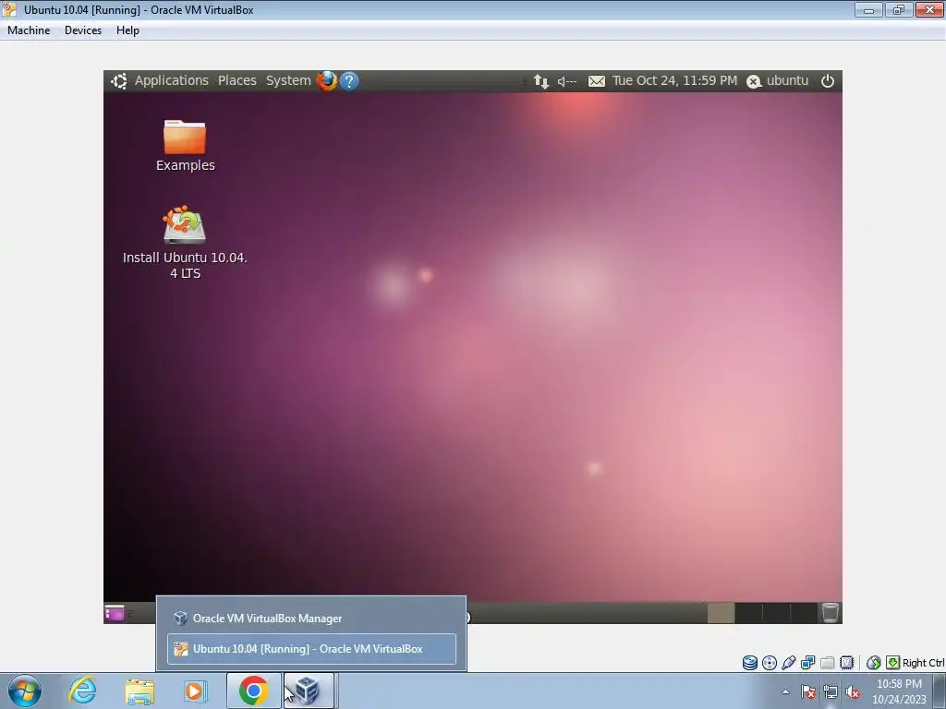946x709 pixels.
Task: Click the USB devices status icon
Action: click(x=789, y=663)
